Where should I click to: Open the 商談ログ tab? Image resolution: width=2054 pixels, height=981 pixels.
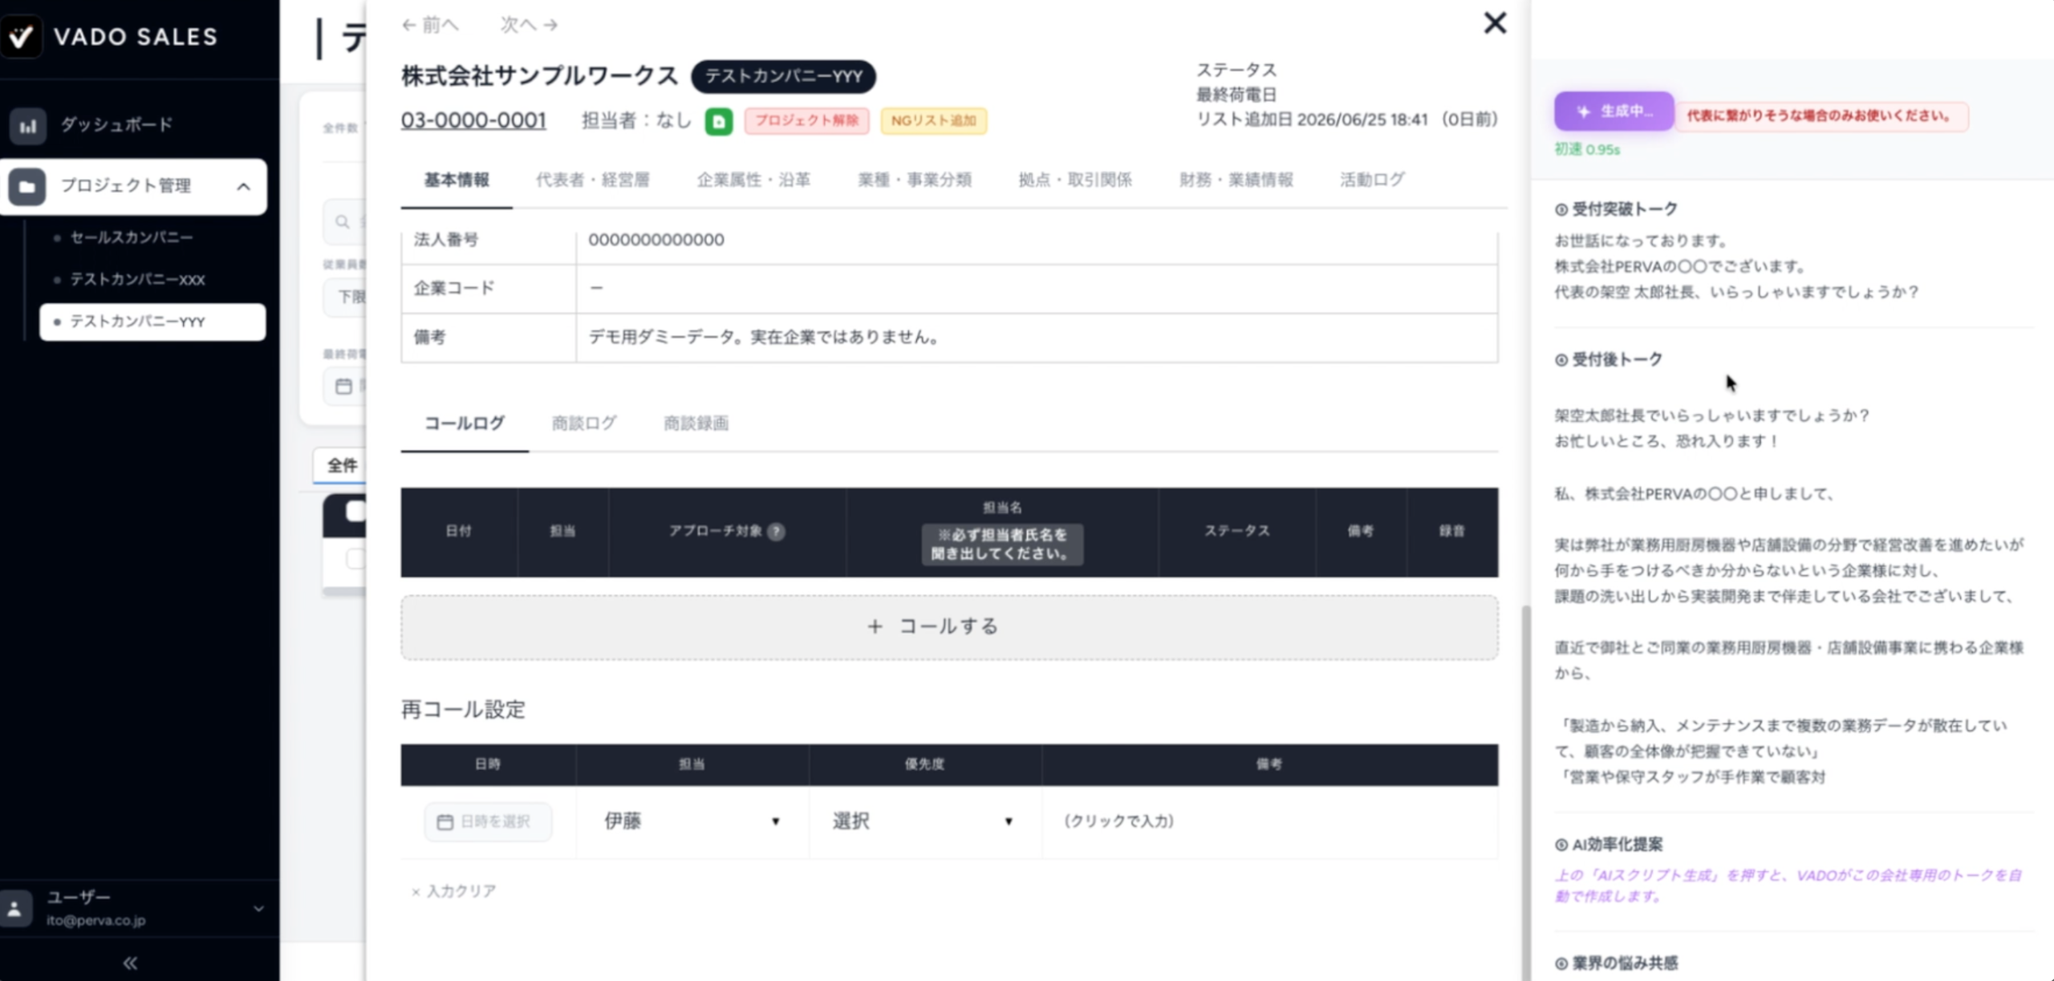pyautogui.click(x=584, y=424)
